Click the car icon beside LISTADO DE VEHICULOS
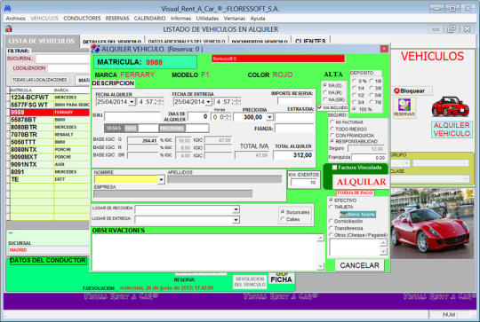 [x=9, y=29]
